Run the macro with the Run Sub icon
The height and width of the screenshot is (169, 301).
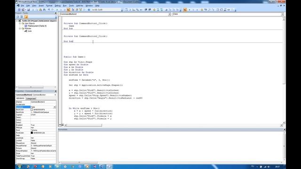57,9
